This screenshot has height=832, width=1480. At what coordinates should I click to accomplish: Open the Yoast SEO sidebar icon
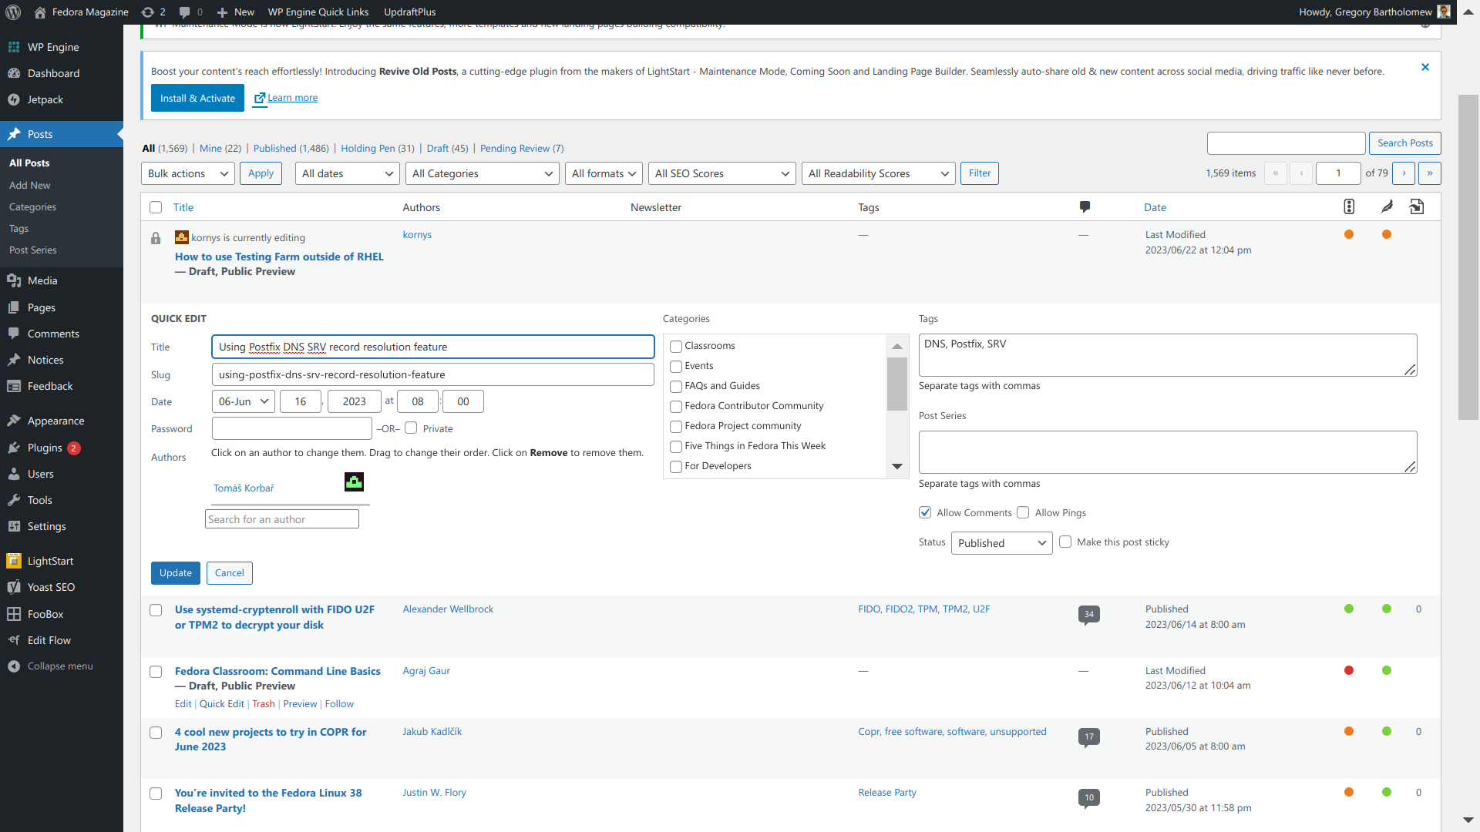(x=14, y=587)
